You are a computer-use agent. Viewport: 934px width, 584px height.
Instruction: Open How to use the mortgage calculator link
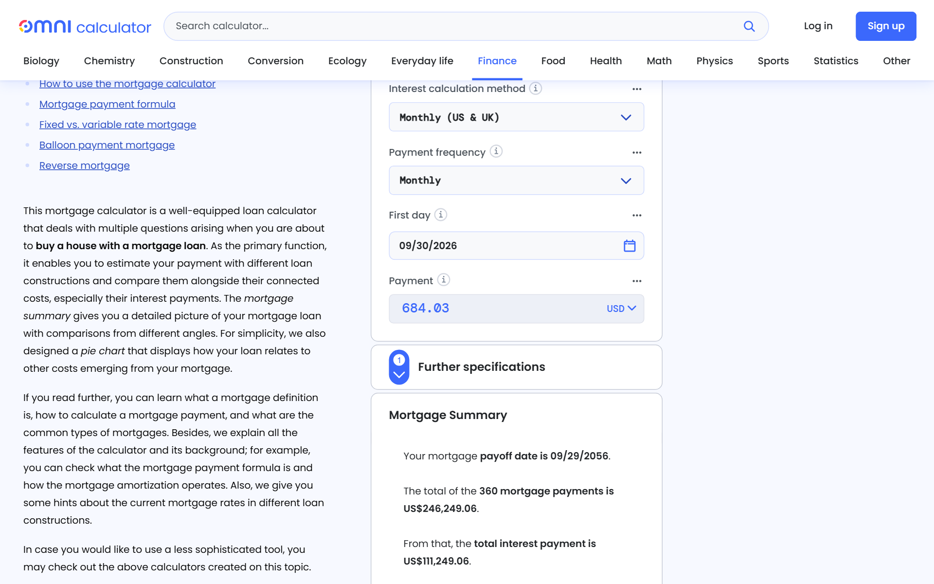click(x=127, y=84)
